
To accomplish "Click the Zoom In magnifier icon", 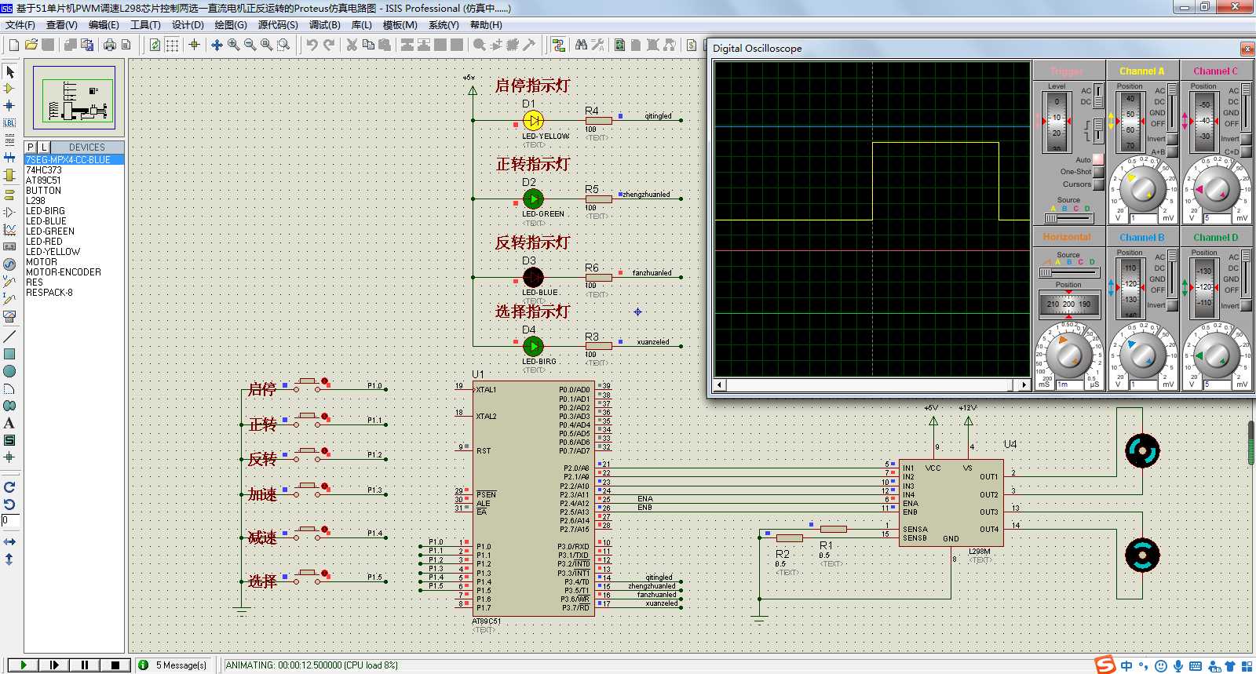I will coord(234,45).
